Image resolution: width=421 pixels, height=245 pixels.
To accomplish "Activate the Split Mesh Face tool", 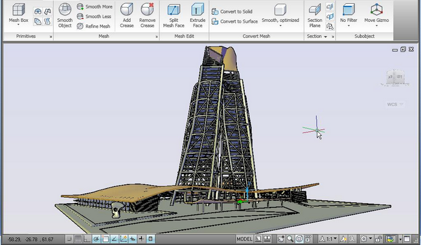I will pyautogui.click(x=174, y=16).
